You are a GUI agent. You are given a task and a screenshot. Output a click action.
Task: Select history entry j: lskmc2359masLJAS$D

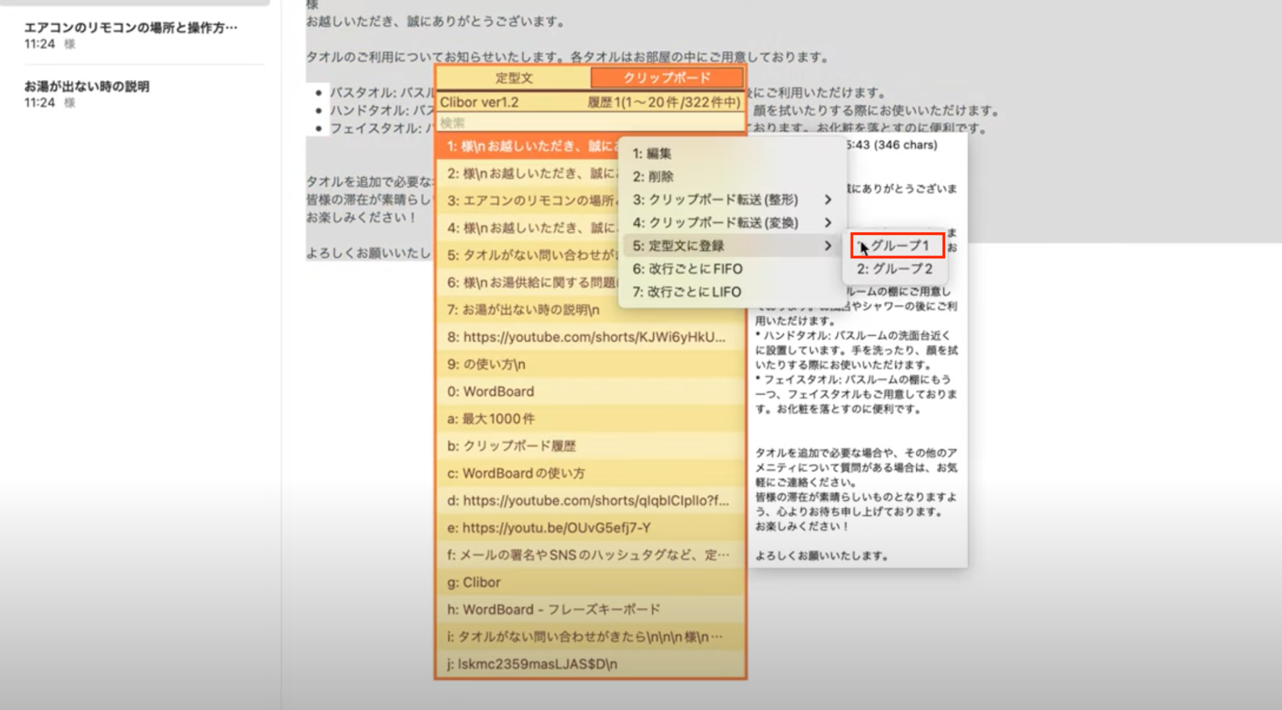point(532,664)
